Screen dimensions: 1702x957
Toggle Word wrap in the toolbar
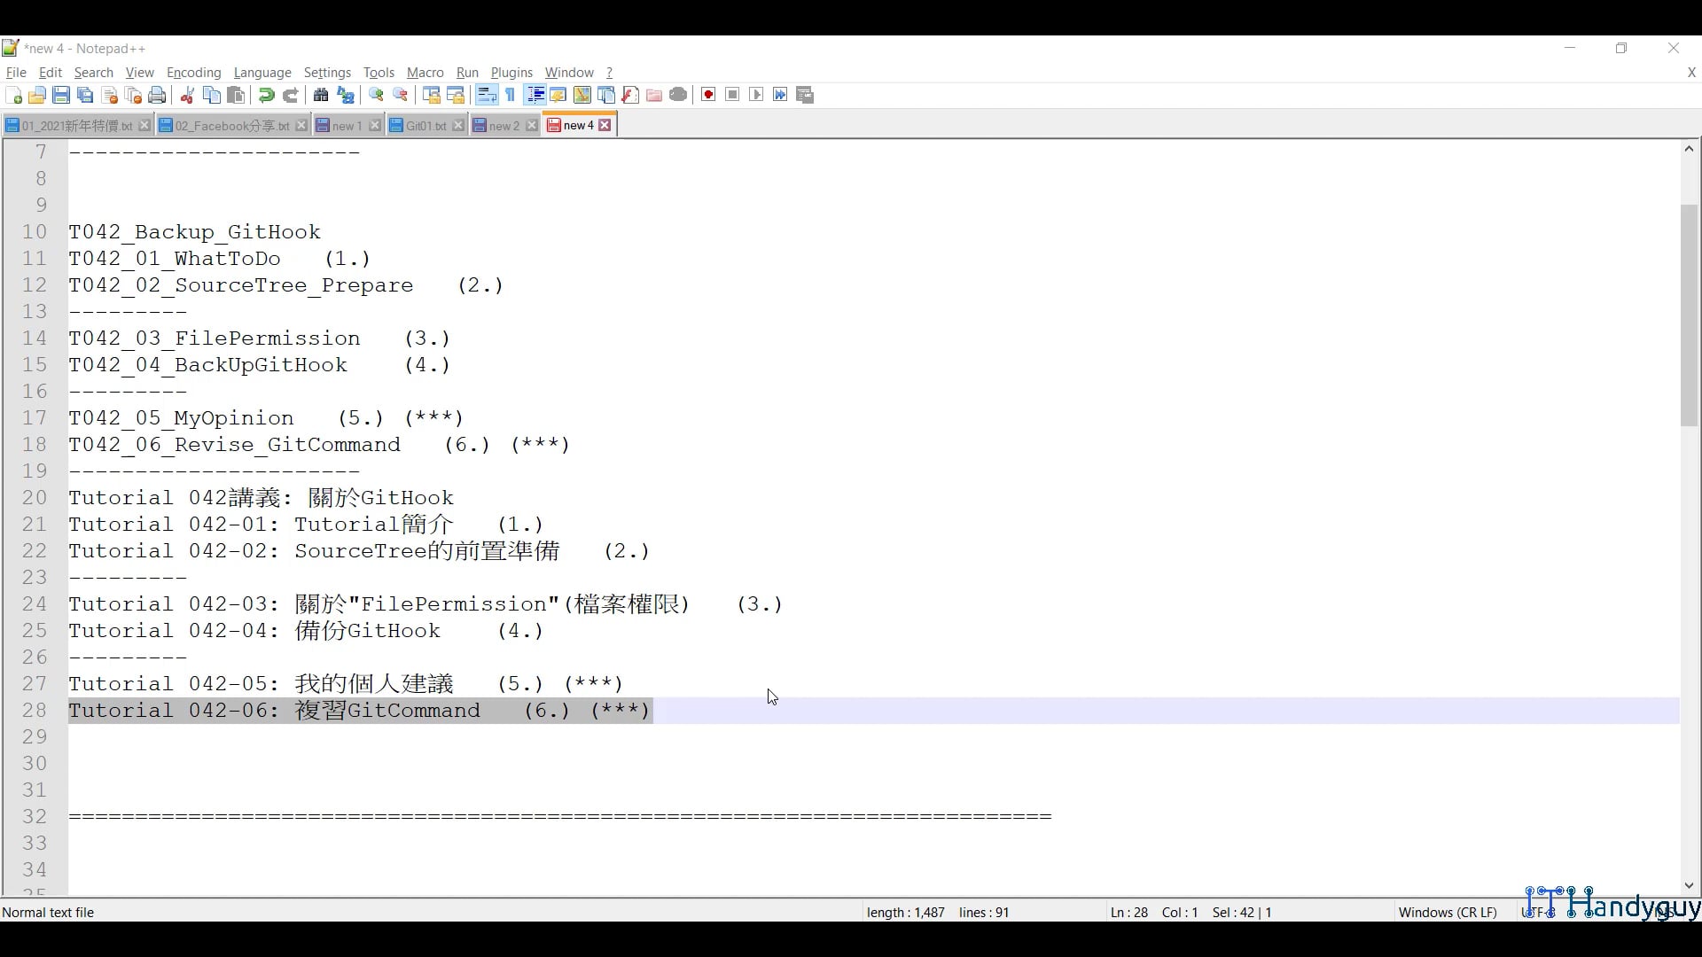(x=487, y=96)
